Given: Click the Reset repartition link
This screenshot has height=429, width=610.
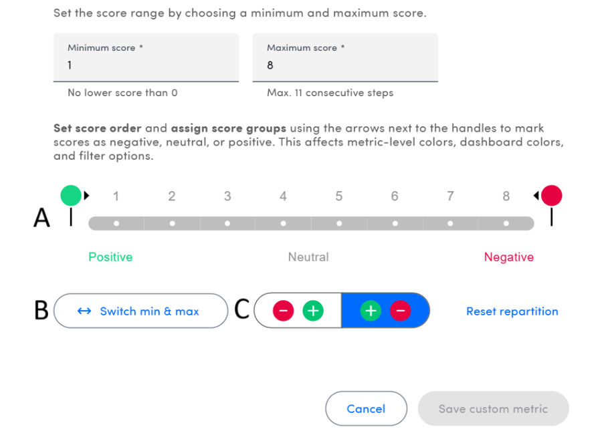Looking at the screenshot, I should pos(512,311).
